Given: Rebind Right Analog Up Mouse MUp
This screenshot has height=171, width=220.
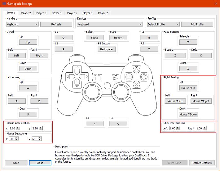Looking at the screenshot, I should click(x=188, y=88).
